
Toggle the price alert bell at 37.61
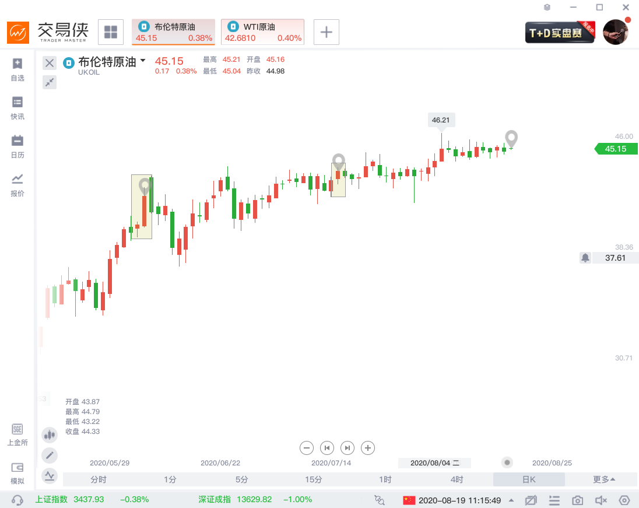585,258
